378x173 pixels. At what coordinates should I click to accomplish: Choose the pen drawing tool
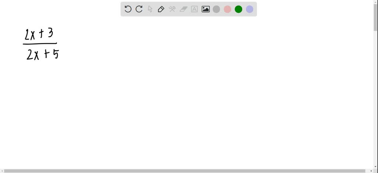(x=161, y=9)
